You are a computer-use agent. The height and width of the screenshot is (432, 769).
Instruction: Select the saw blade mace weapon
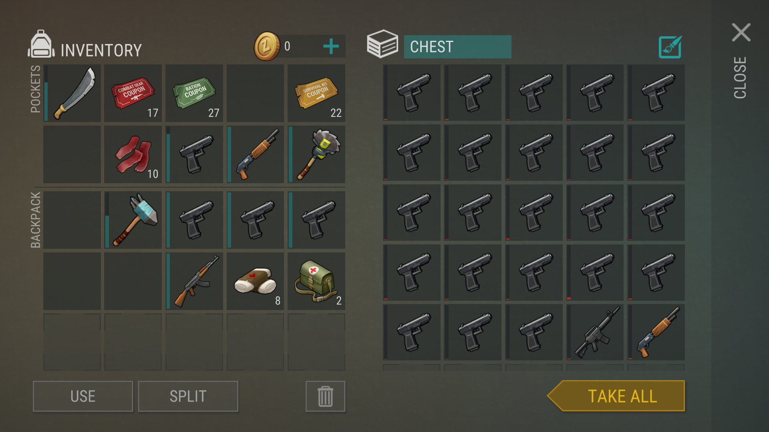(x=316, y=154)
